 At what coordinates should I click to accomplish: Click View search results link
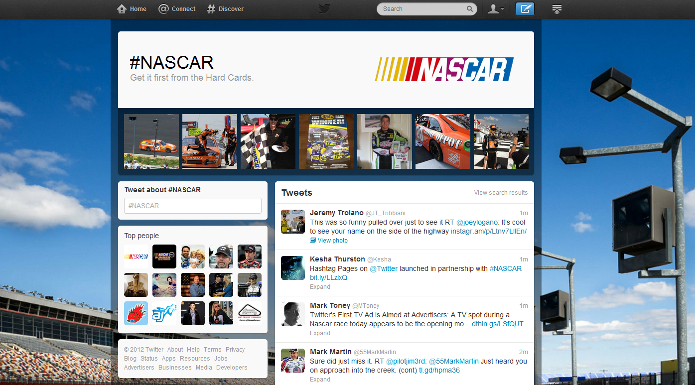click(501, 193)
